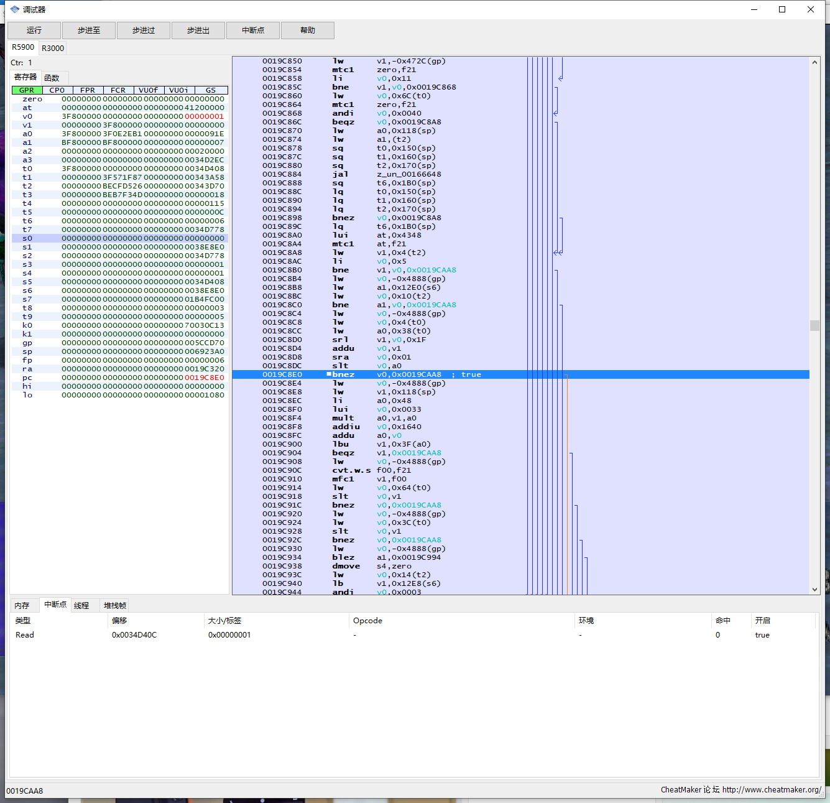Click the disassembly scrollbar down arrow

pyautogui.click(x=814, y=589)
